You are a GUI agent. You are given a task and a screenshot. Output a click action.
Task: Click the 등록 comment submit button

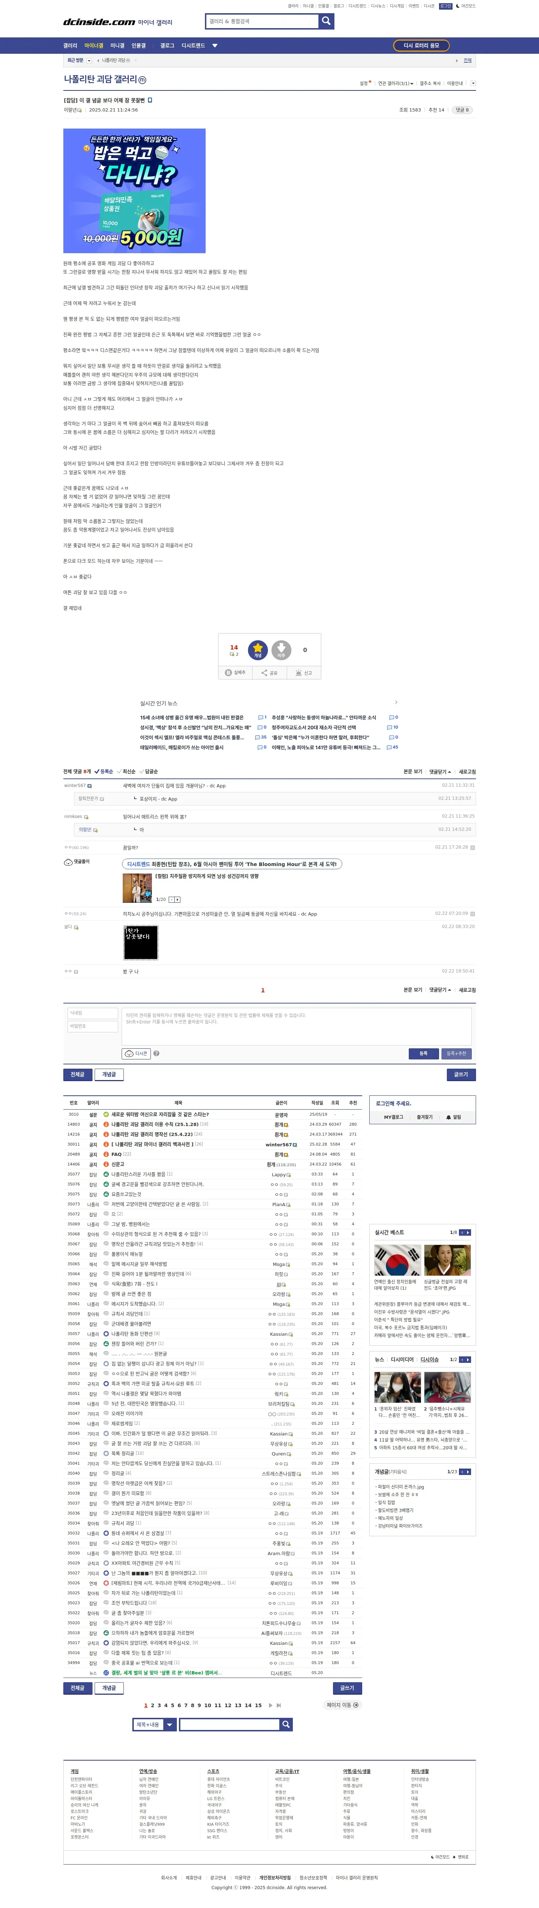pyautogui.click(x=423, y=1053)
